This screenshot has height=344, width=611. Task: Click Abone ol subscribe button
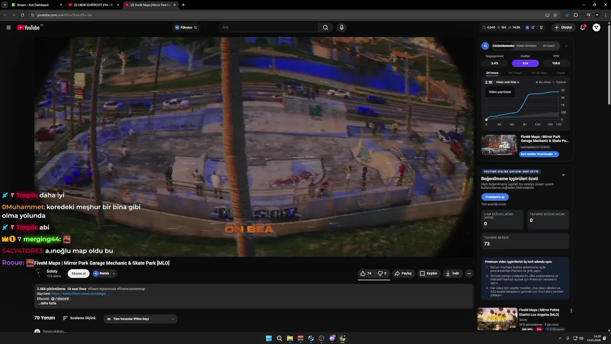point(79,274)
